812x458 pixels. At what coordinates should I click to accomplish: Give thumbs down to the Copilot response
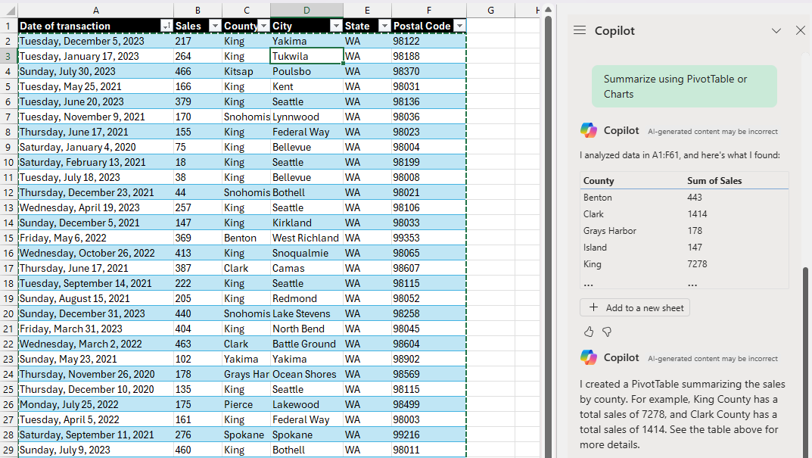pos(606,332)
